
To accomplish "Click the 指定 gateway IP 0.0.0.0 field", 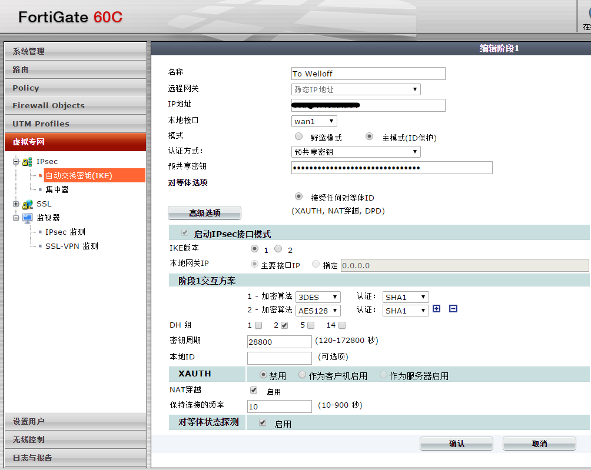I will tap(464, 265).
